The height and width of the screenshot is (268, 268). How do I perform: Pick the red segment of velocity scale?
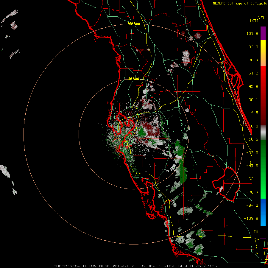pos(263,95)
